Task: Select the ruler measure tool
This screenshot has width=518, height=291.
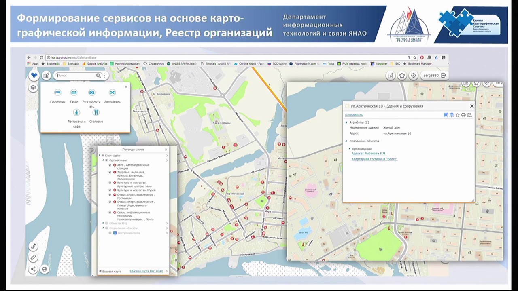Action: pos(33,257)
